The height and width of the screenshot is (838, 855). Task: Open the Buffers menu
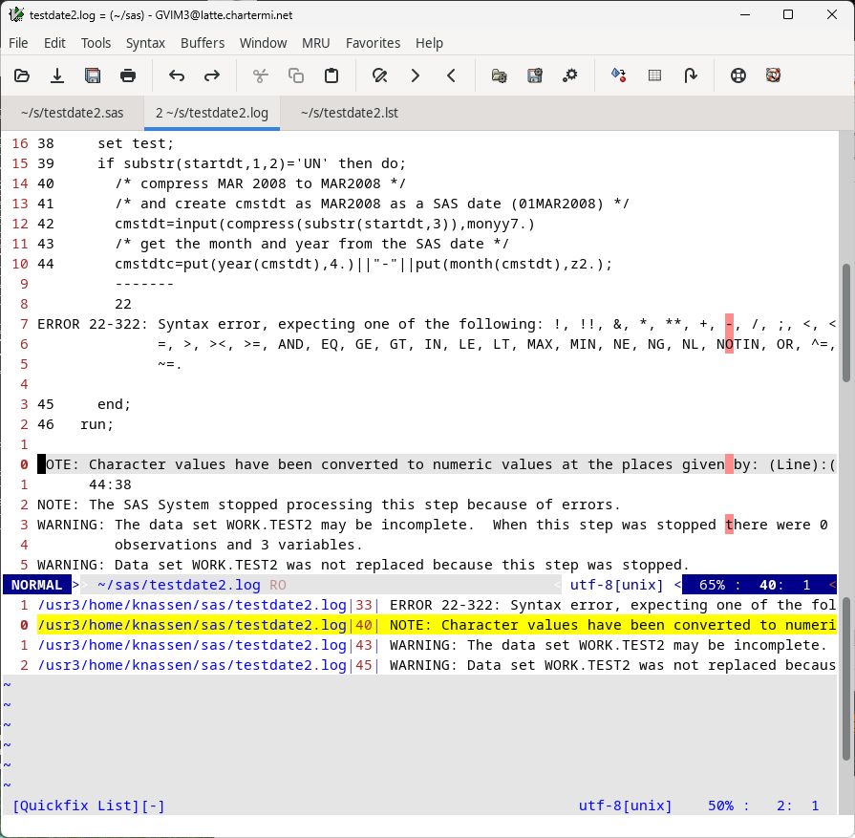(x=203, y=43)
